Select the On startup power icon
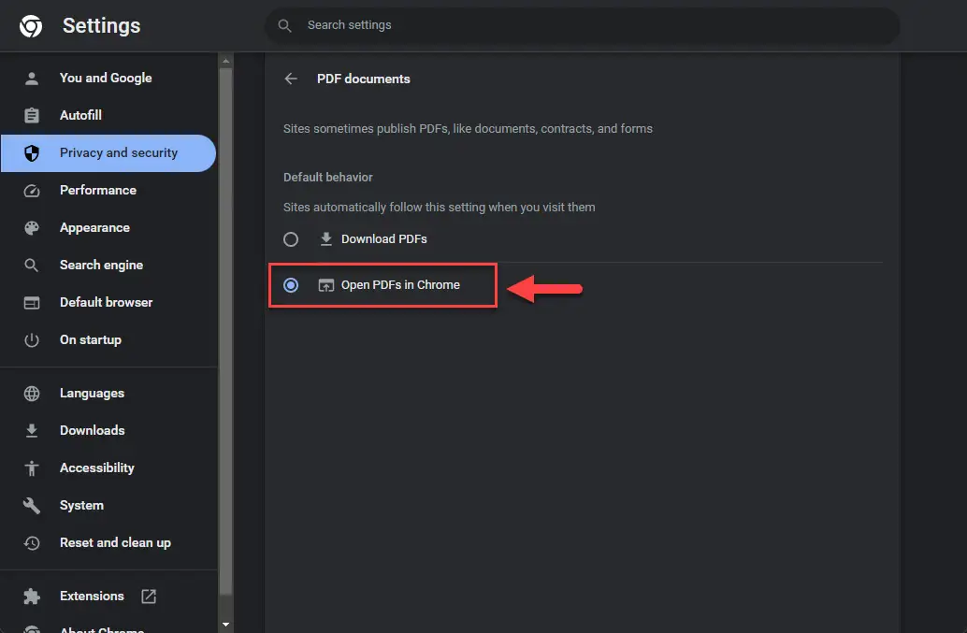The image size is (967, 633). [32, 339]
